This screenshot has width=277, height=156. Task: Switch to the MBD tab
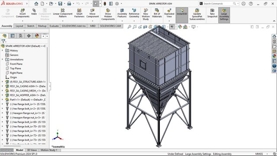[x=93, y=26]
